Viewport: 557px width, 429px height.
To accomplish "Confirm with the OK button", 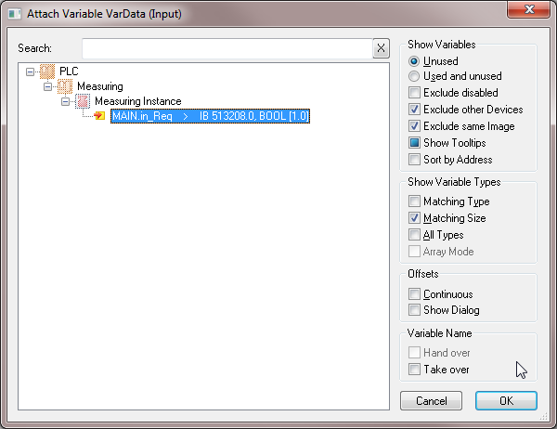I will point(506,401).
